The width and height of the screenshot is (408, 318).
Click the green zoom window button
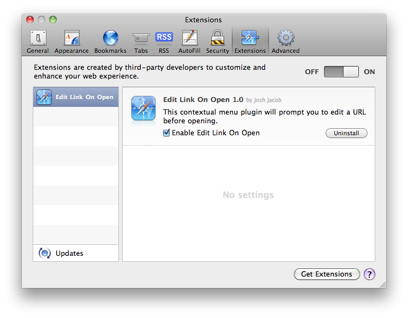click(x=53, y=20)
